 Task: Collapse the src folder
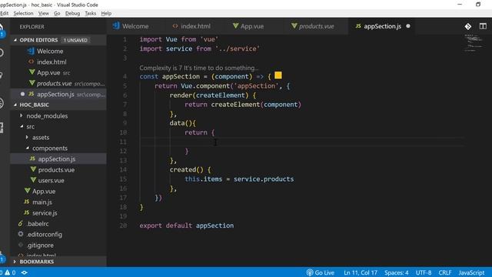point(22,126)
